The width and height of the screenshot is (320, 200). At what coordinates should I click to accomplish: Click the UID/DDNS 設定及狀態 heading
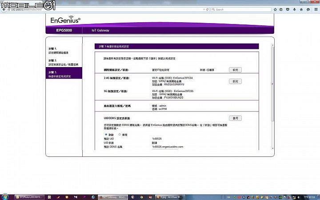tap(117, 118)
